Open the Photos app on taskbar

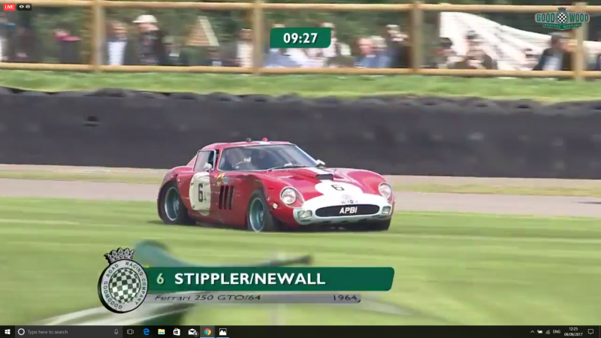point(222,331)
